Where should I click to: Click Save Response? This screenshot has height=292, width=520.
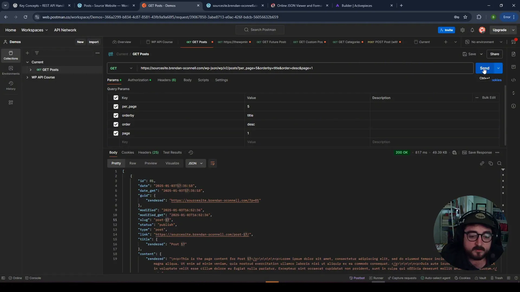click(x=477, y=152)
